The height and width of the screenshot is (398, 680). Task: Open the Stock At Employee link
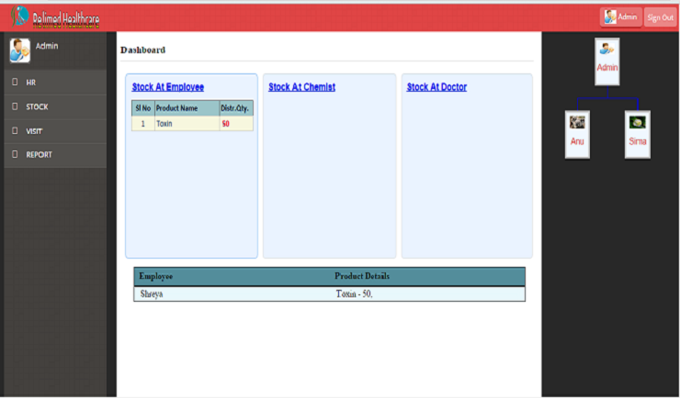point(168,87)
